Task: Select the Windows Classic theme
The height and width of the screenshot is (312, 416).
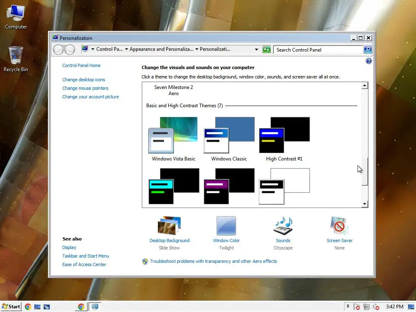Action: (229, 139)
